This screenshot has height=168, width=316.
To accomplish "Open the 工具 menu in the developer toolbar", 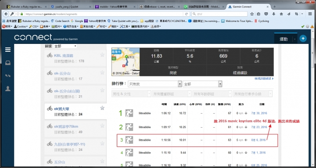I will point(125,26).
